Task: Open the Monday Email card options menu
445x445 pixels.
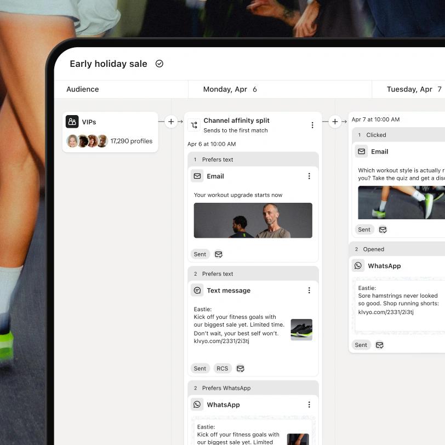Action: tap(309, 176)
